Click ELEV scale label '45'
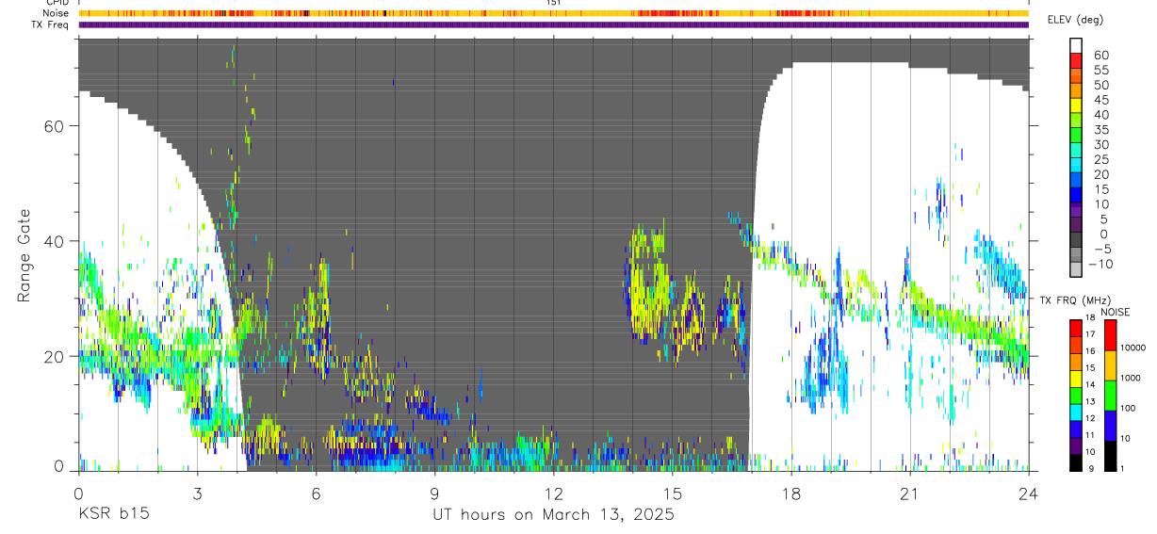Image resolution: width=1157 pixels, height=534 pixels. pos(1100,100)
